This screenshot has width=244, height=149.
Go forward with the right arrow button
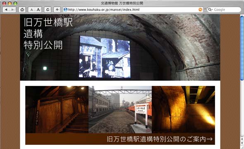(x=12, y=9)
